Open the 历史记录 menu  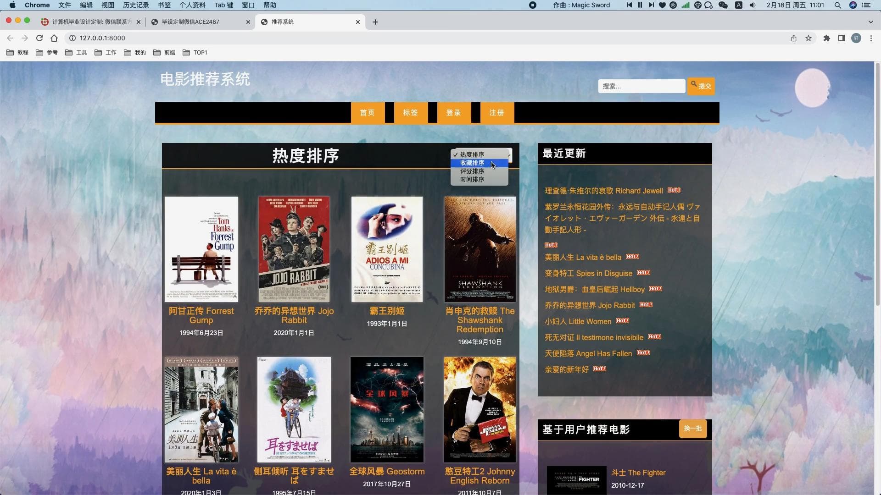click(x=136, y=5)
